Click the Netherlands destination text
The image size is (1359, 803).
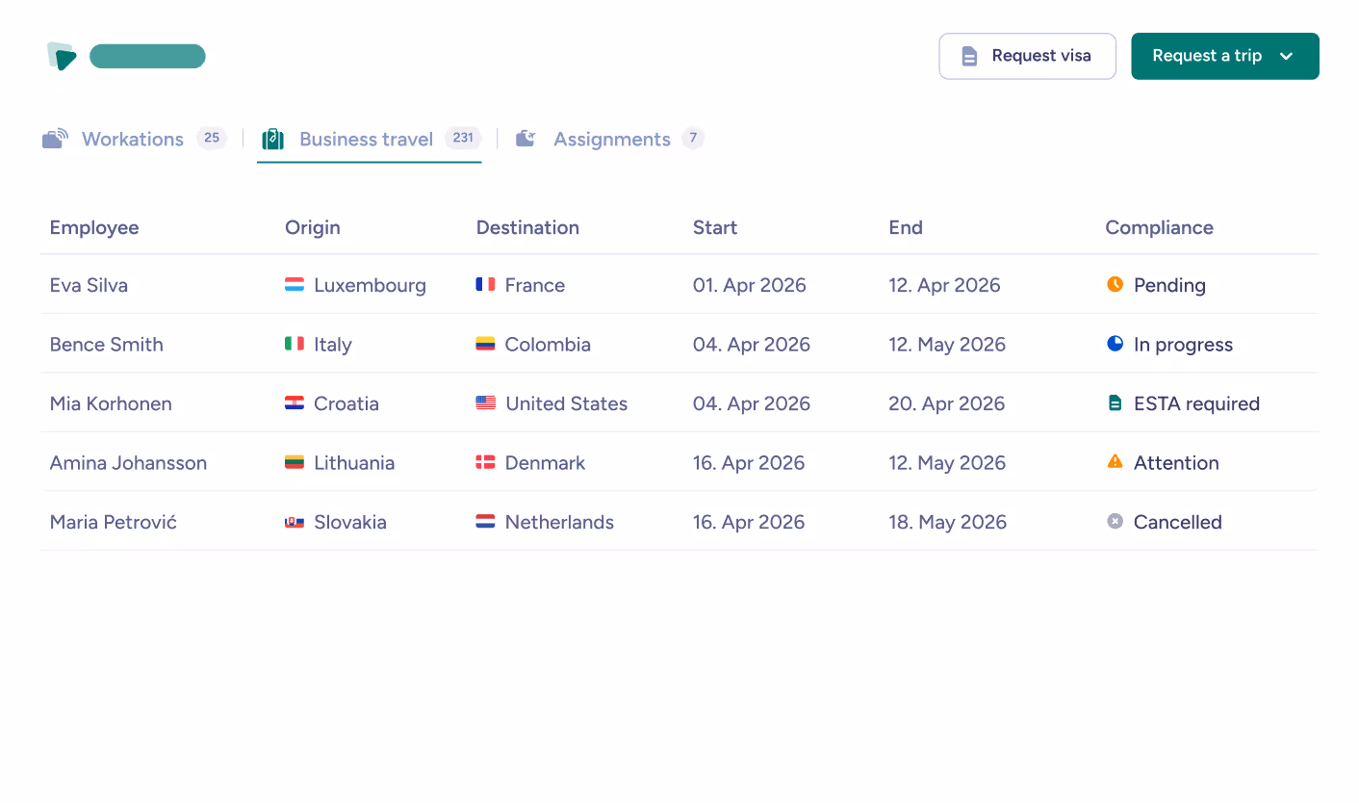(559, 522)
